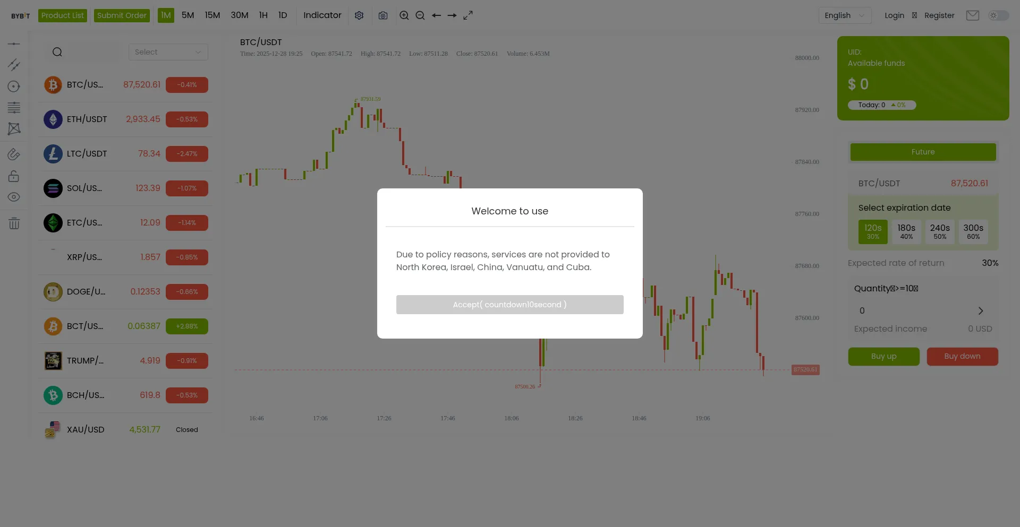Viewport: 1020px width, 527px height.
Task: Click the search magnifier icon
Action: (x=57, y=52)
